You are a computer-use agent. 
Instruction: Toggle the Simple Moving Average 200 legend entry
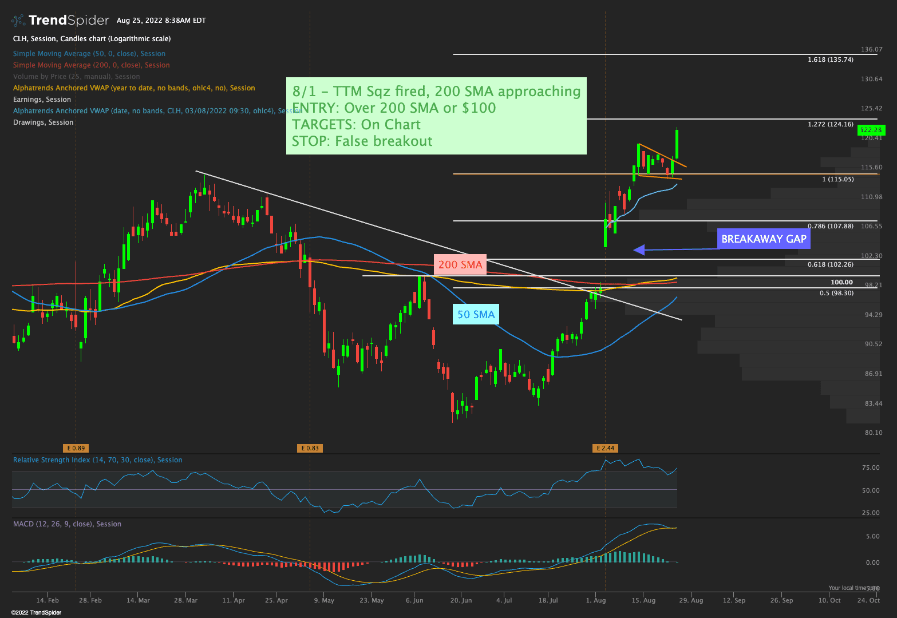[91, 65]
